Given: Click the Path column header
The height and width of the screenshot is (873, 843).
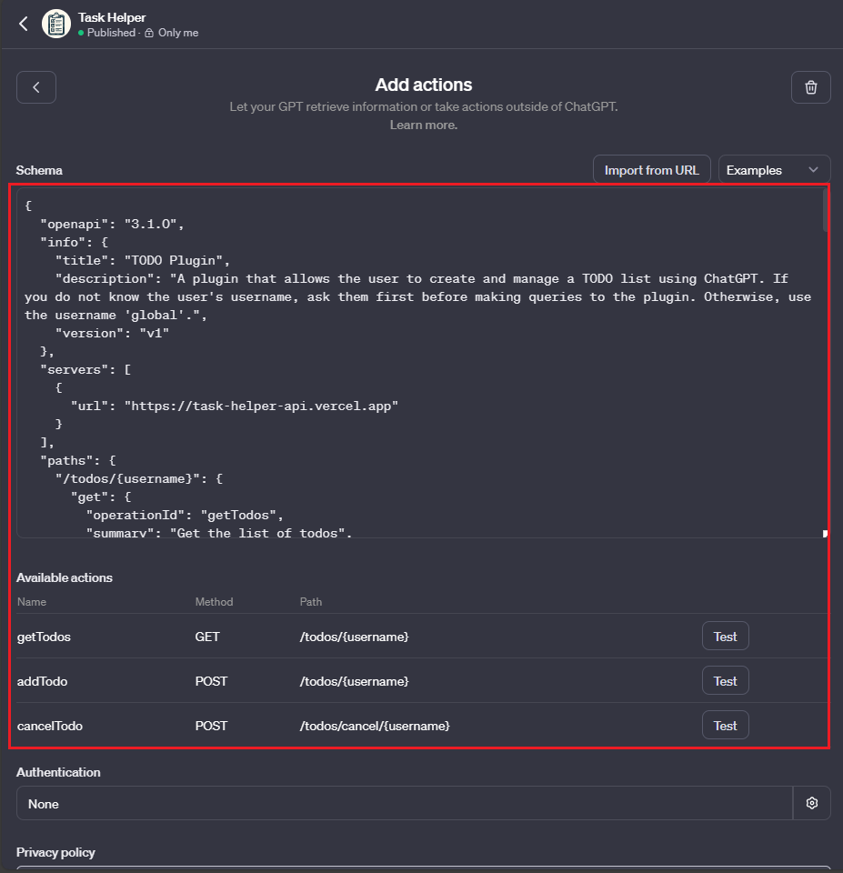Looking at the screenshot, I should coord(311,602).
